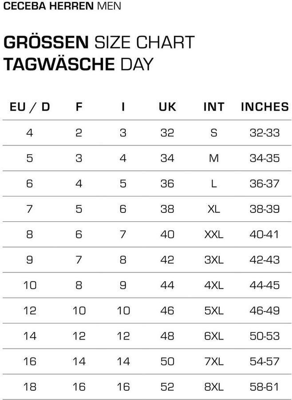Click the CECEBA HERREN MEN title
The height and width of the screenshot is (400, 292).
(62, 6)
